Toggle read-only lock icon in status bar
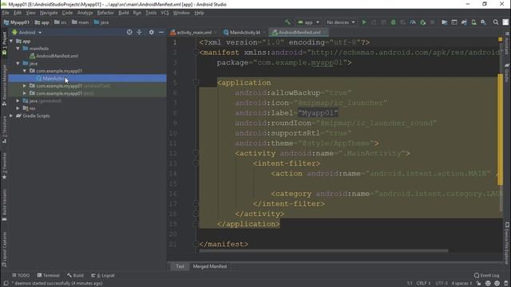The height and width of the screenshot is (287, 511). click(479, 284)
